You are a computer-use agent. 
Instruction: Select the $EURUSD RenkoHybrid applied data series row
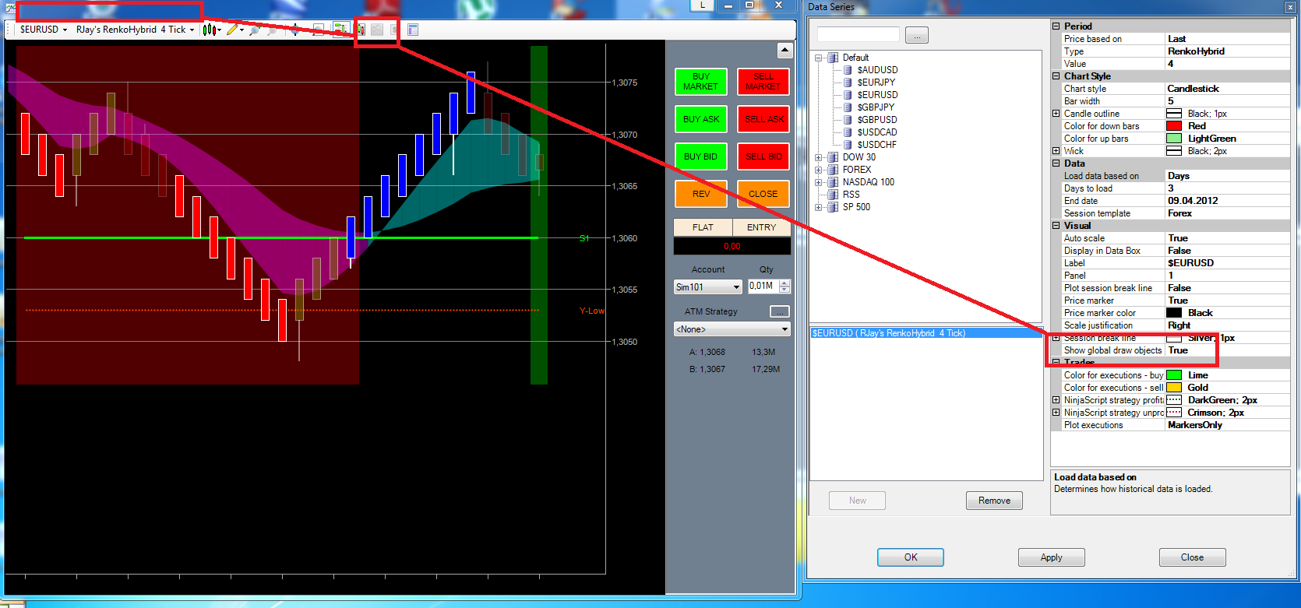926,333
